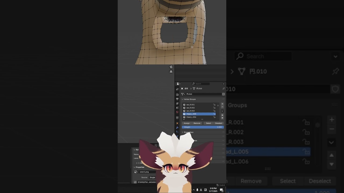This screenshot has height=193, width=344.
Task: Toggle lock on Head_L.006 vertex group
Action: click(214, 117)
